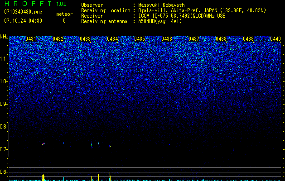
Task: Click the 0431 time marker
Action: point(31,38)
